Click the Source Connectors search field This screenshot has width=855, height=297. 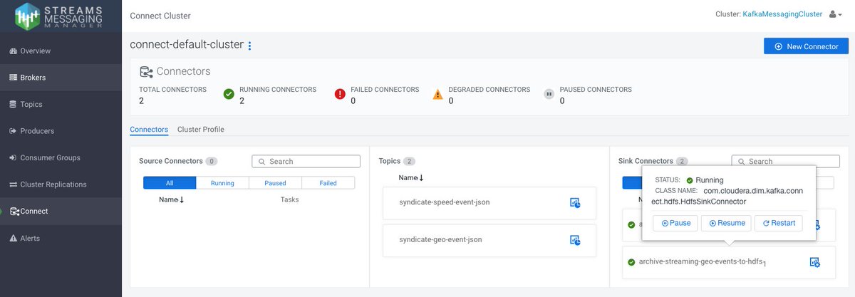pyautogui.click(x=306, y=162)
